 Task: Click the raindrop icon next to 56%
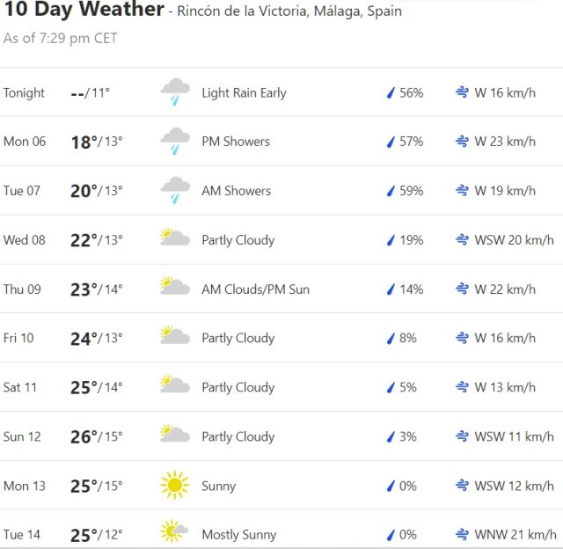390,92
